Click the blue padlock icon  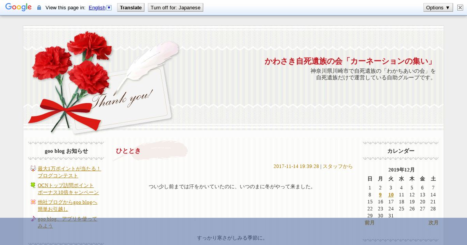39,8
